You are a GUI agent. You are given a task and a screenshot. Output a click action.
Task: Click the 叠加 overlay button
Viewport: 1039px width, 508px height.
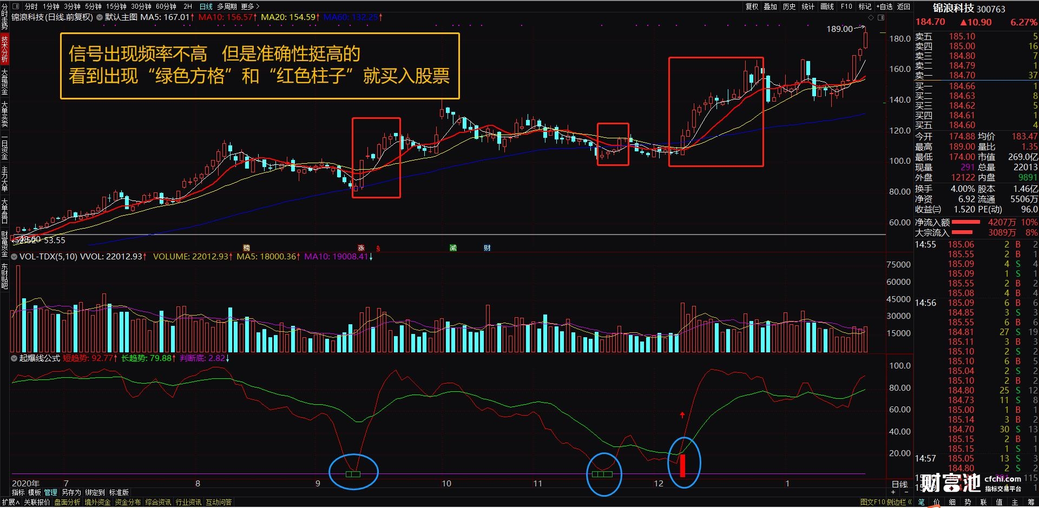770,6
